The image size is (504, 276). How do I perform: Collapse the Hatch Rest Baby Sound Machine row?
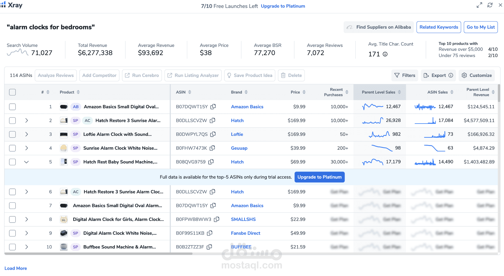[x=27, y=162]
